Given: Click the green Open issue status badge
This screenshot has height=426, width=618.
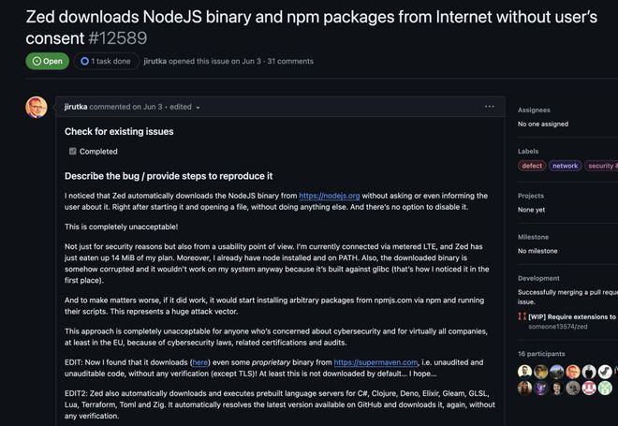Looking at the screenshot, I should coord(48,61).
